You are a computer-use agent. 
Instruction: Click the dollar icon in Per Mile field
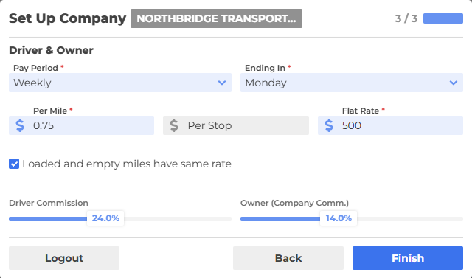(20, 125)
